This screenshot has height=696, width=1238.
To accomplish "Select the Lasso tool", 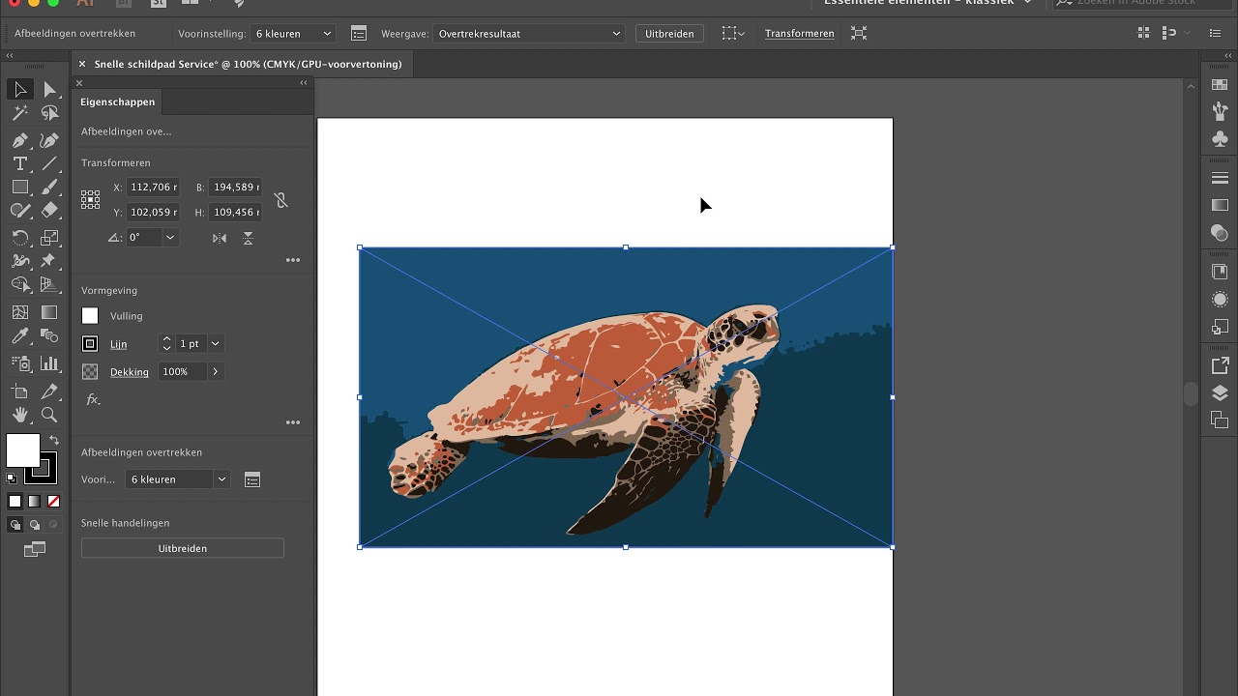I will (49, 113).
